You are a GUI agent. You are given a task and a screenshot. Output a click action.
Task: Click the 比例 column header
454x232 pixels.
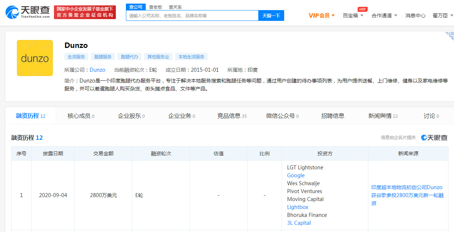coord(264,153)
